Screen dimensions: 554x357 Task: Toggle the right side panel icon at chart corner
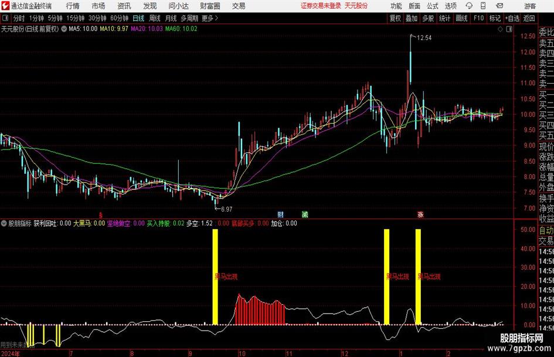pos(509,29)
